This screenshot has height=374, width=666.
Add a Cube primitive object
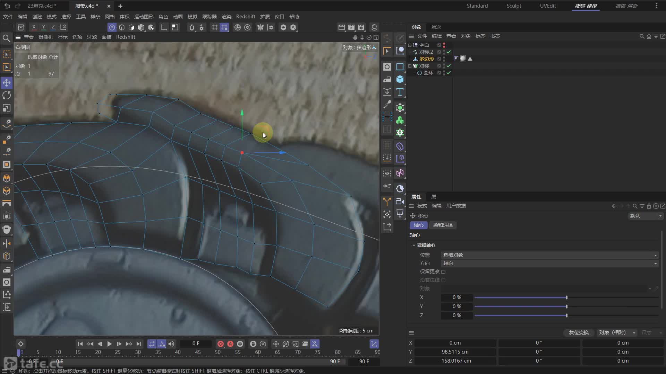point(400,79)
